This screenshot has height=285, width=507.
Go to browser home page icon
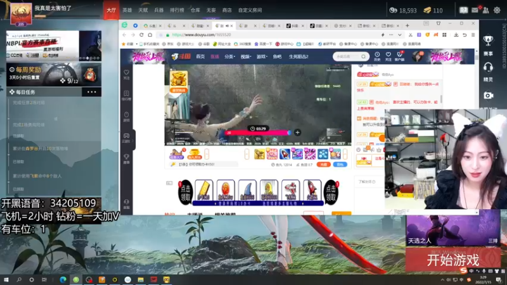click(x=150, y=35)
